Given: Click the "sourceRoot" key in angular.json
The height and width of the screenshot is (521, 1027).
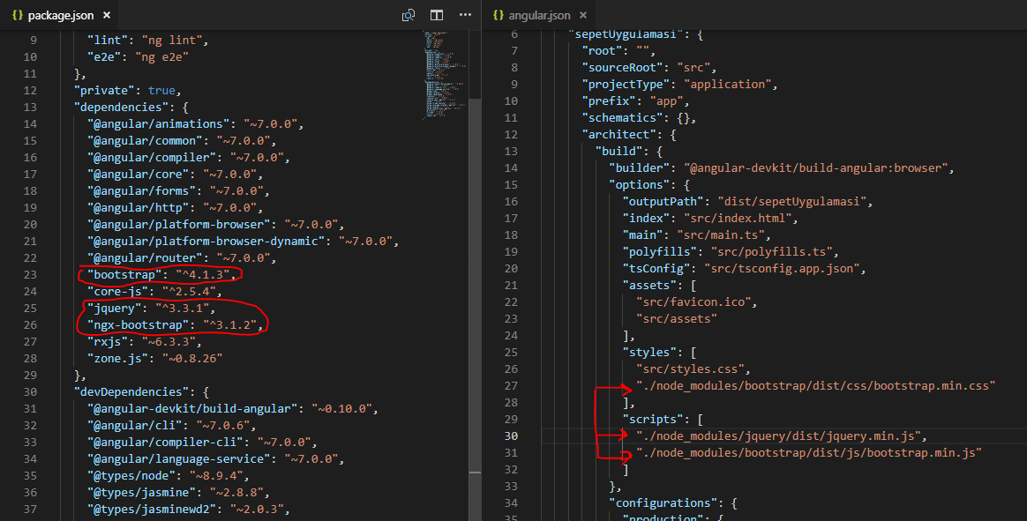Looking at the screenshot, I should click(x=622, y=67).
